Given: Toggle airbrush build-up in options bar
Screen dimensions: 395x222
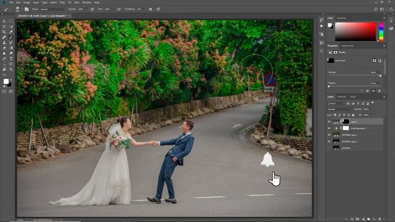Looking at the screenshot, I should 118,9.
